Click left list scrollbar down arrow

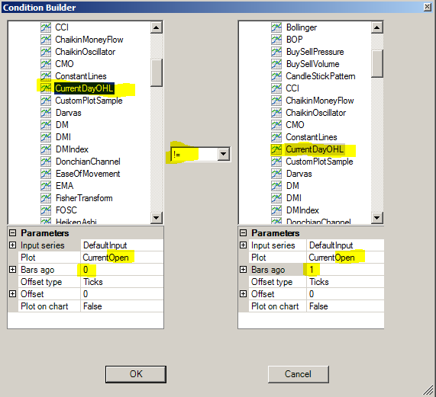coord(157,218)
